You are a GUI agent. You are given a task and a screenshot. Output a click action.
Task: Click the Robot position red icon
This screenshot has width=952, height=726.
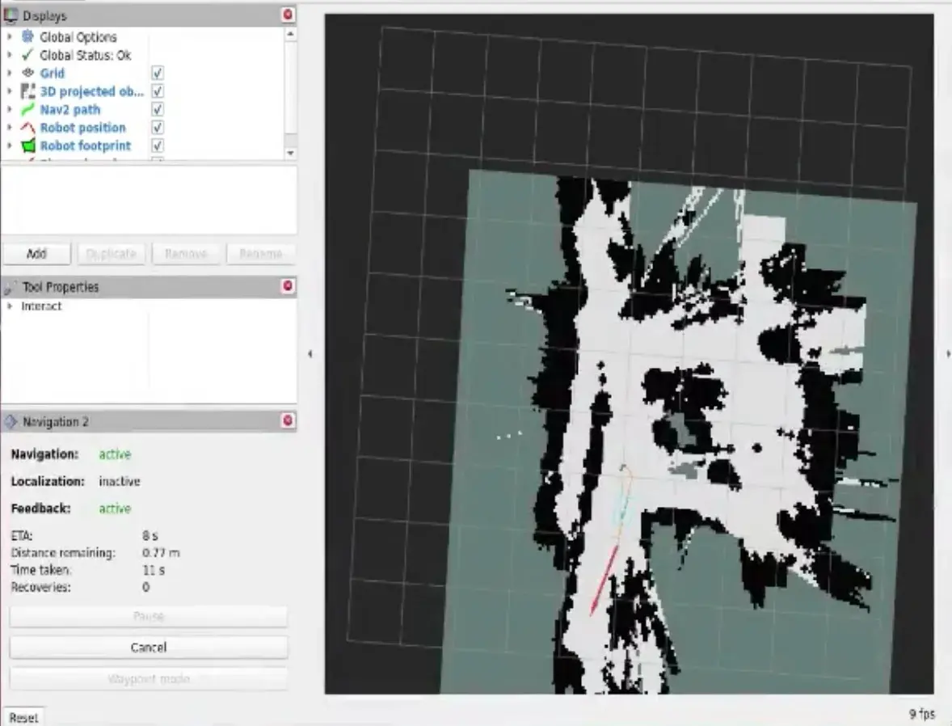(x=27, y=128)
